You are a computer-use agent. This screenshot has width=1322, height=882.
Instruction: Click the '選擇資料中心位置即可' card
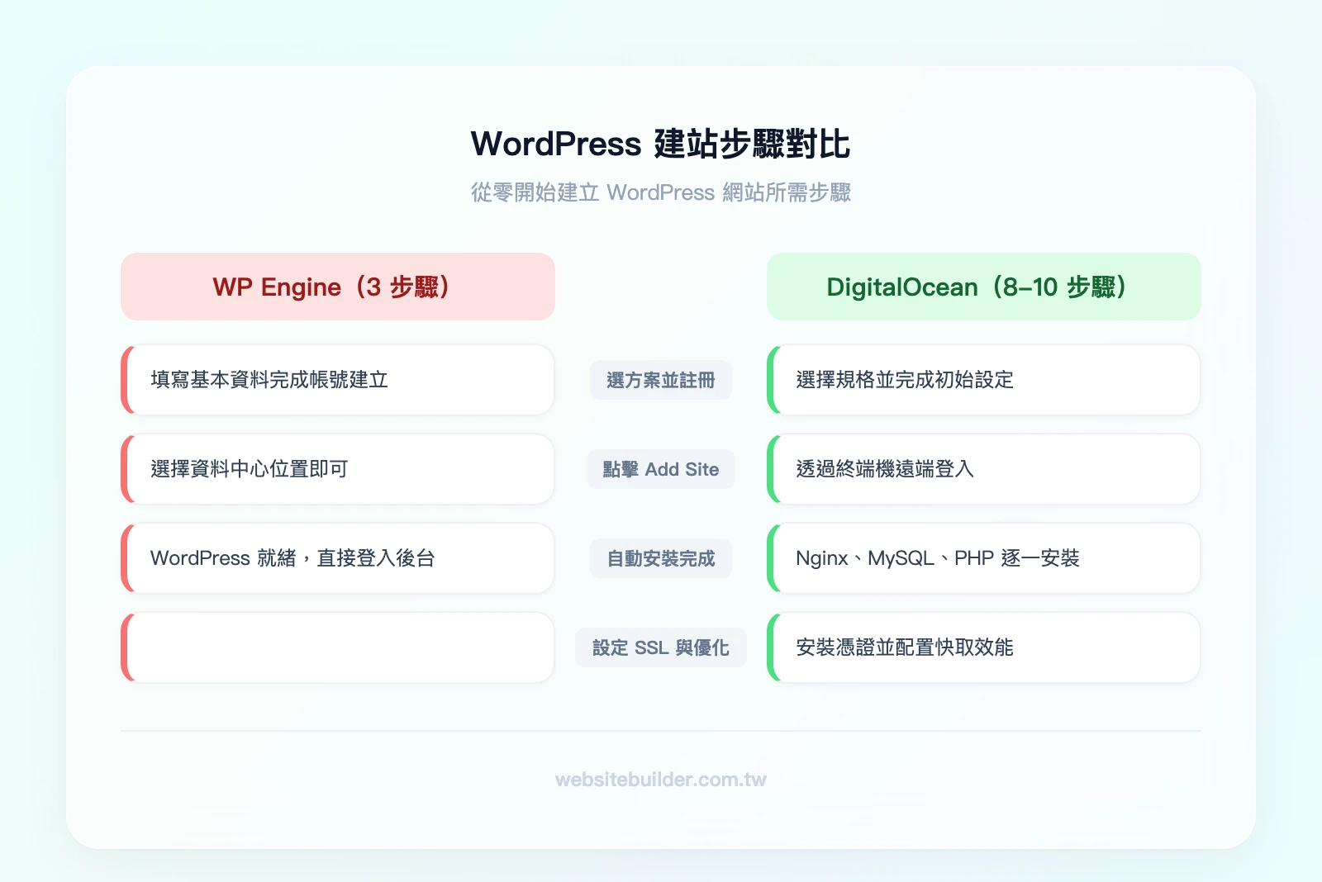(x=338, y=469)
